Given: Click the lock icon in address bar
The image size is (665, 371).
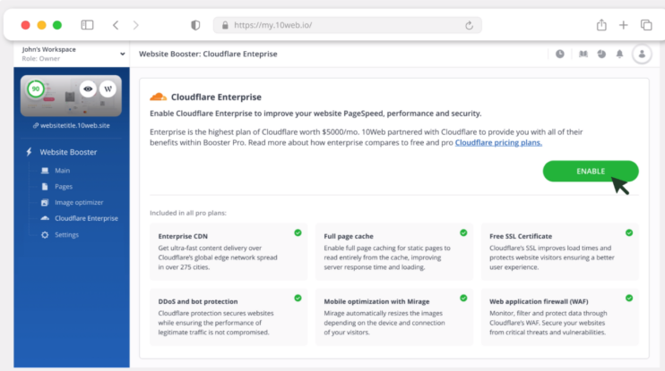Looking at the screenshot, I should tap(225, 25).
